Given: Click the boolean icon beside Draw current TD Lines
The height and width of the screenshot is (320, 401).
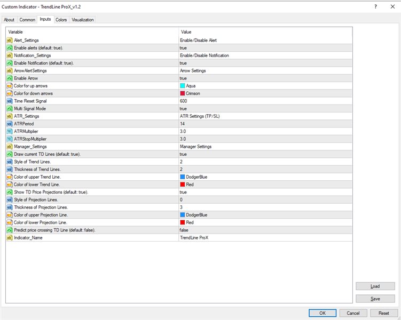Looking at the screenshot, I should tap(10, 154).
